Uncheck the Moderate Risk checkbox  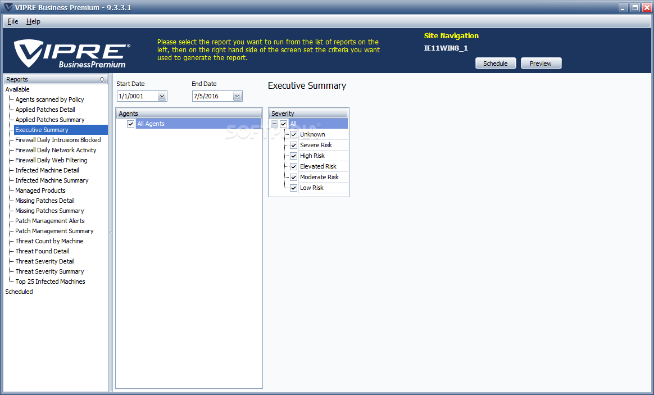(294, 177)
